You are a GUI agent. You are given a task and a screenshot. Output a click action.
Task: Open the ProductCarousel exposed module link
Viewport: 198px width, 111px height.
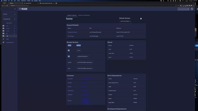click(72, 32)
